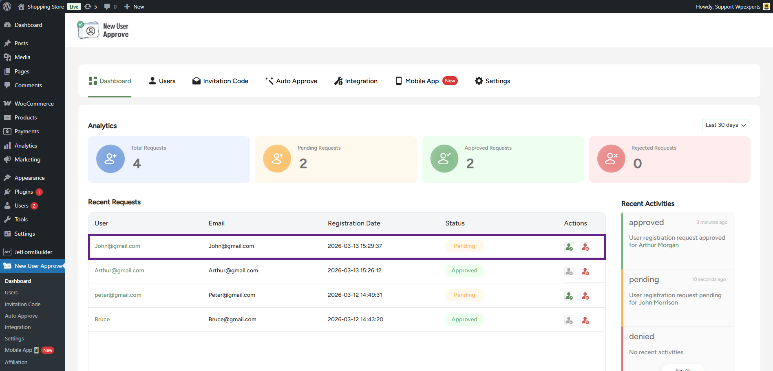Approve John@gmail.com with green user icon

(569, 247)
